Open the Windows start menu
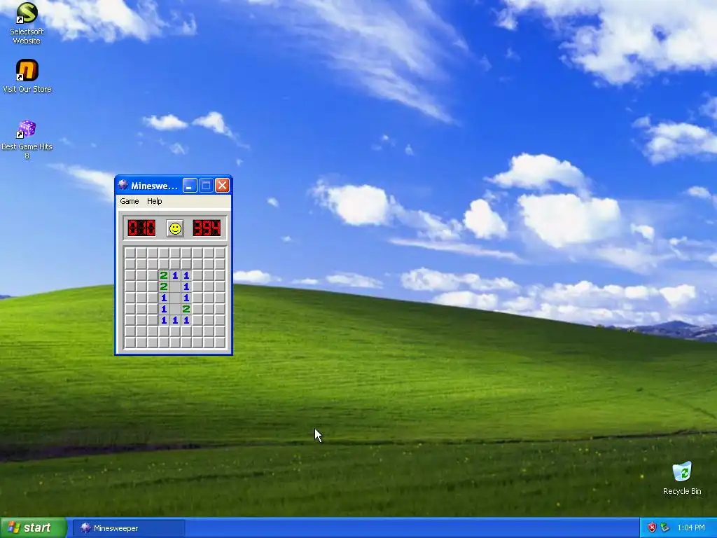The height and width of the screenshot is (538, 717). click(33, 528)
